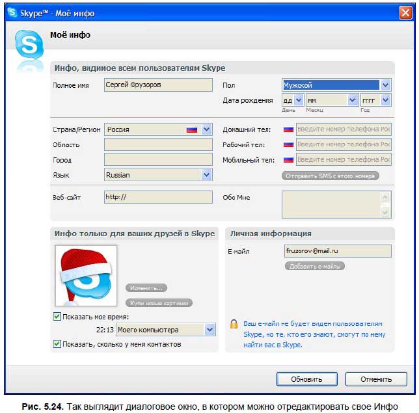Click the Russian flag beside Домашний тел
Image resolution: width=419 pixels, height=413 pixels.
(x=288, y=129)
